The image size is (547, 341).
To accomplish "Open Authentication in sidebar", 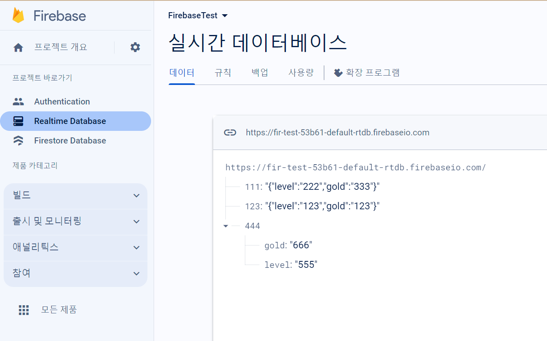I will [x=76, y=102].
